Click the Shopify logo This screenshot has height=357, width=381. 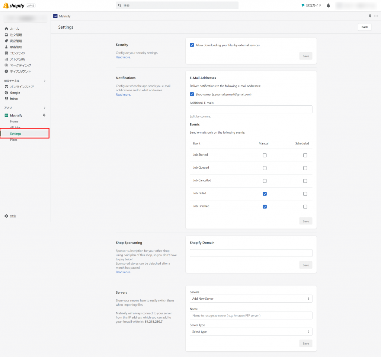click(x=14, y=5)
